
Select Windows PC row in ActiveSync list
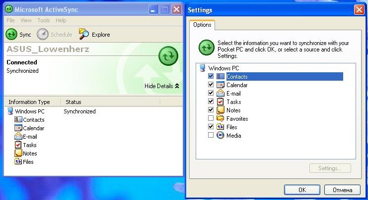pyautogui.click(x=30, y=111)
